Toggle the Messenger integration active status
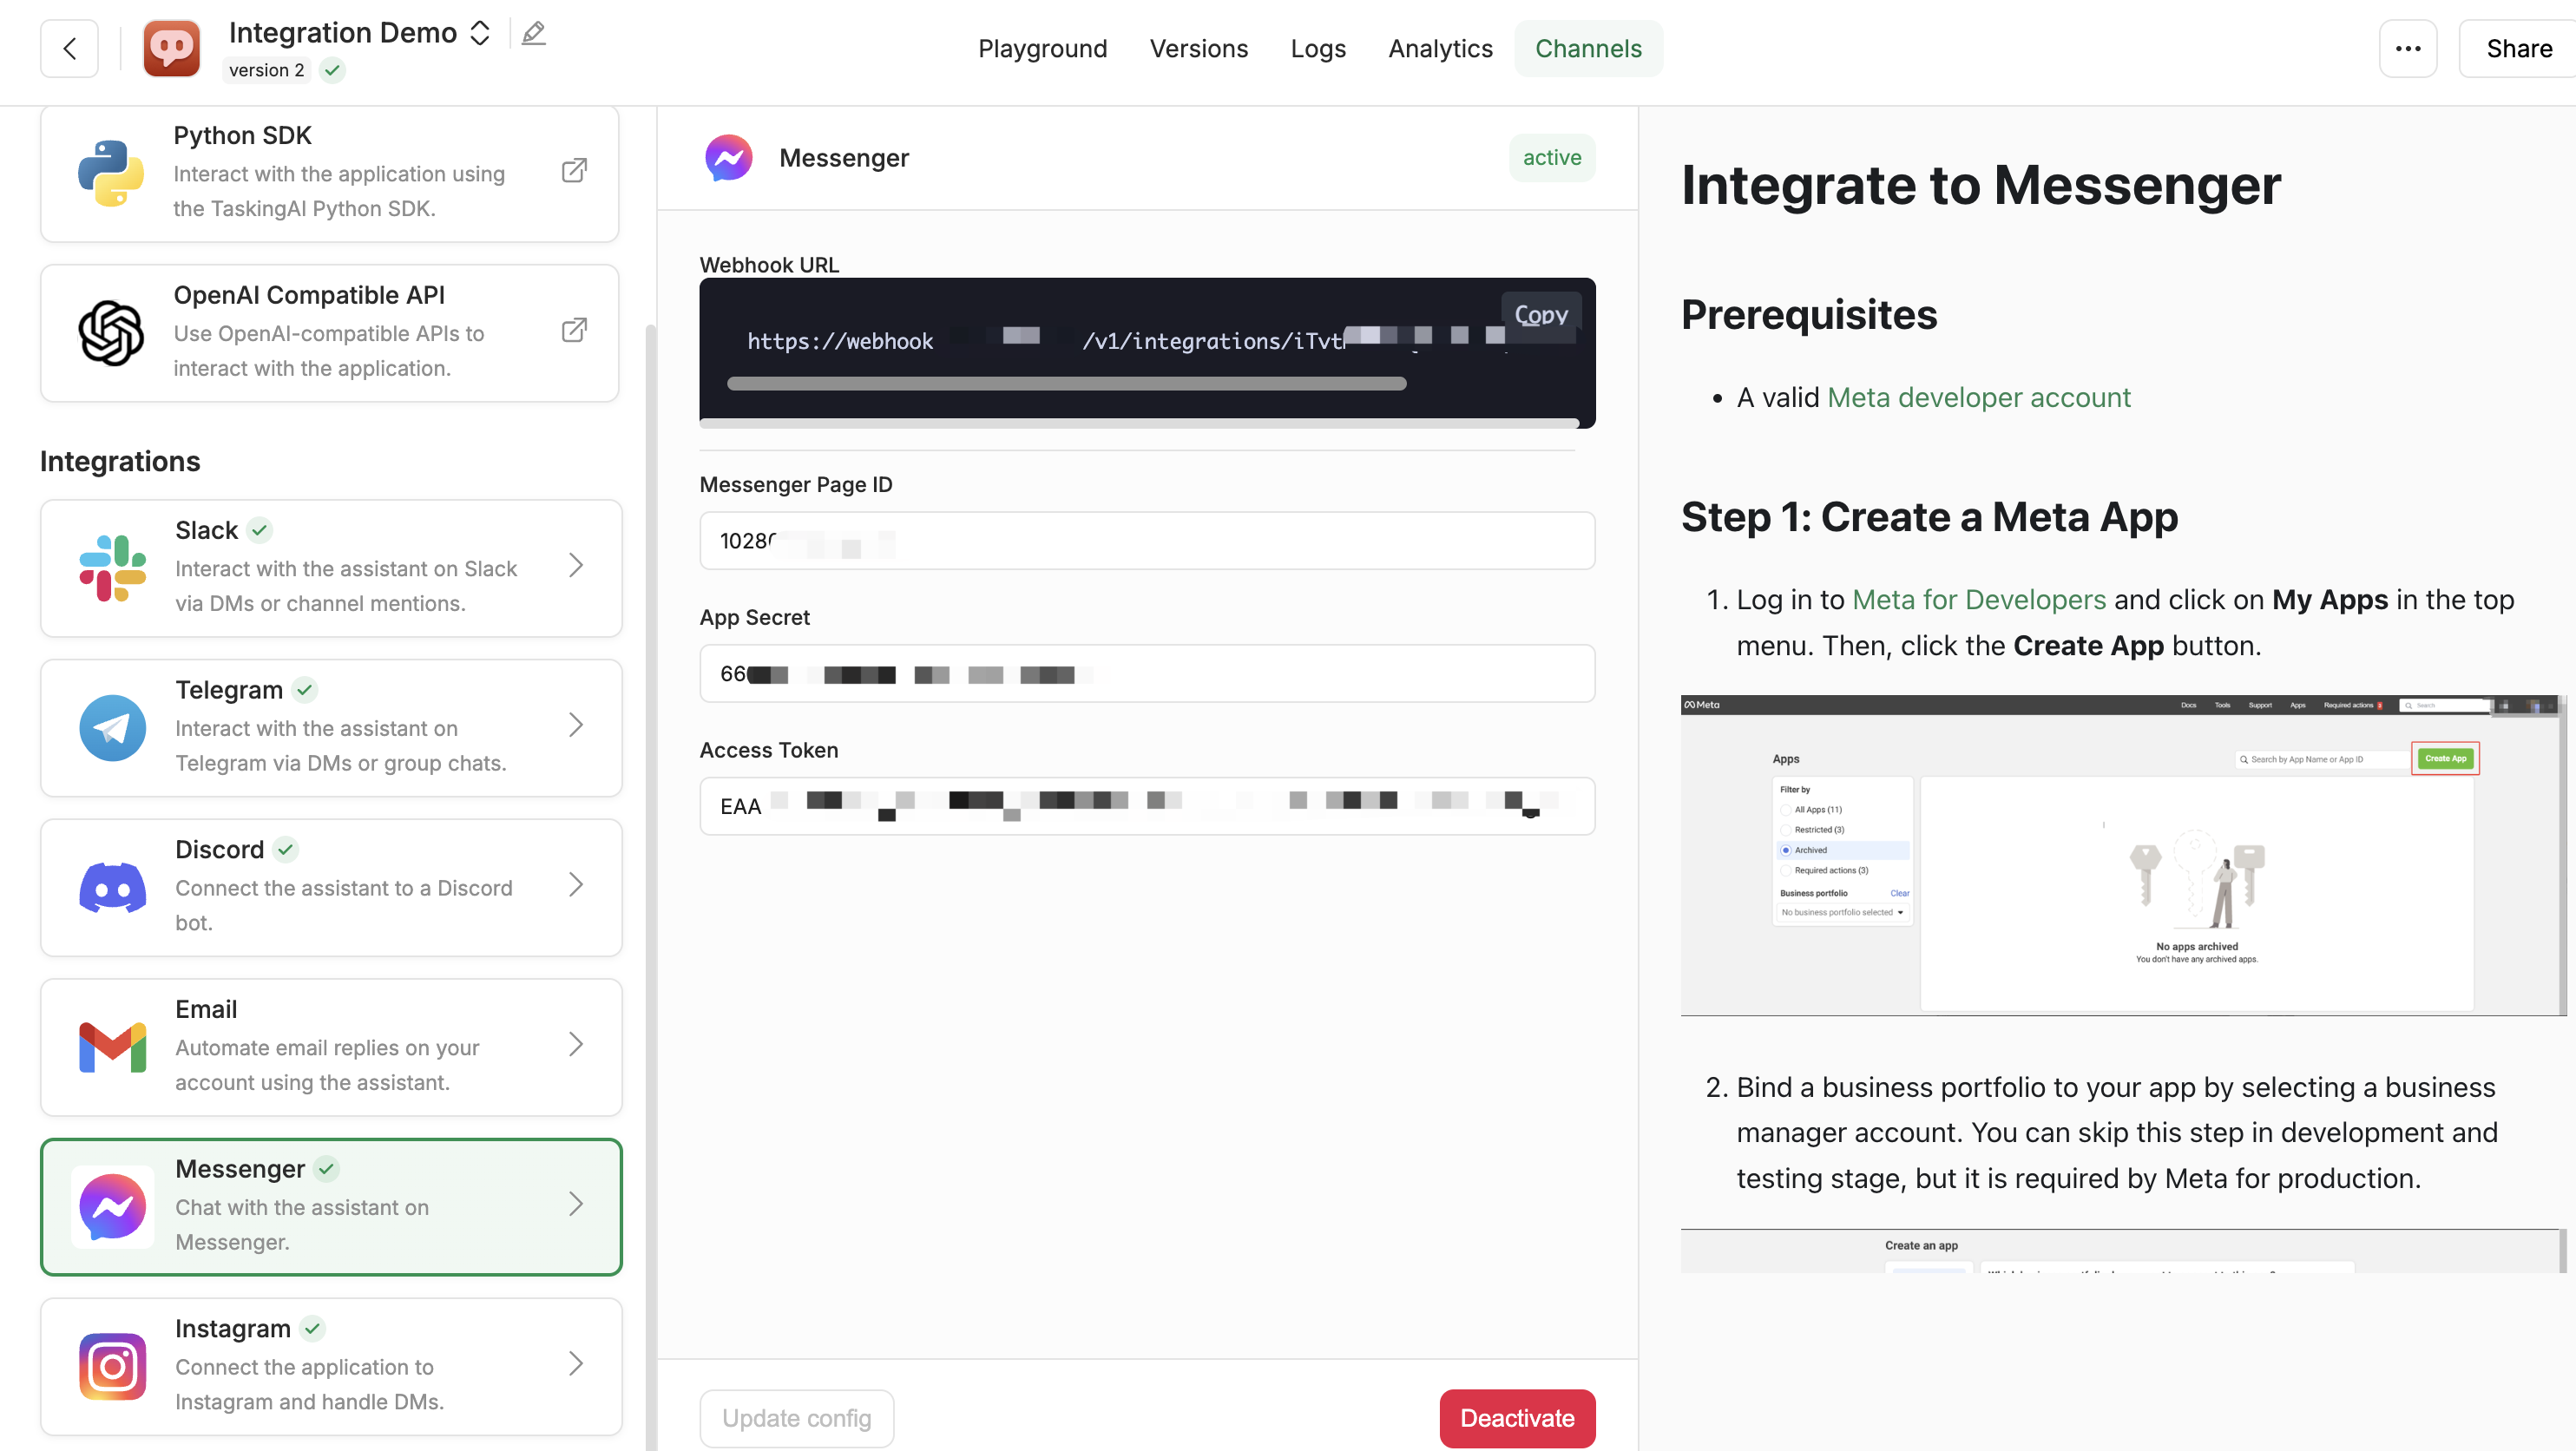 tap(1516, 1417)
